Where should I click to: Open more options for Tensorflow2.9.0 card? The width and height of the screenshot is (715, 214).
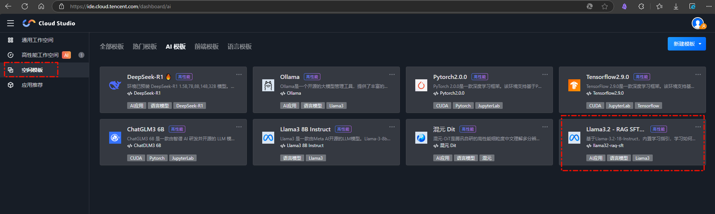pyautogui.click(x=698, y=74)
